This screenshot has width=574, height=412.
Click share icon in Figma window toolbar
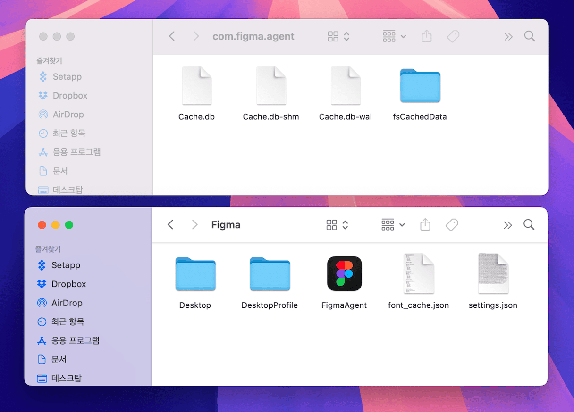(425, 225)
